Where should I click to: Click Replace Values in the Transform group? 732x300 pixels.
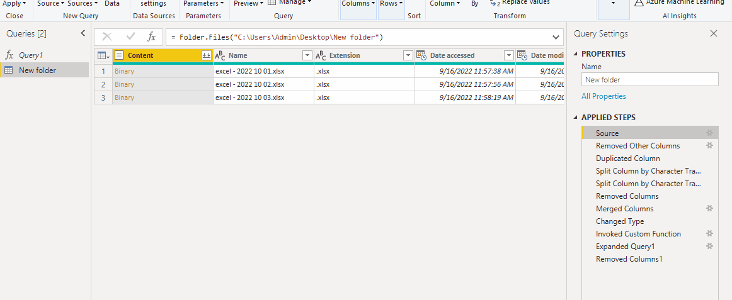point(520,3)
